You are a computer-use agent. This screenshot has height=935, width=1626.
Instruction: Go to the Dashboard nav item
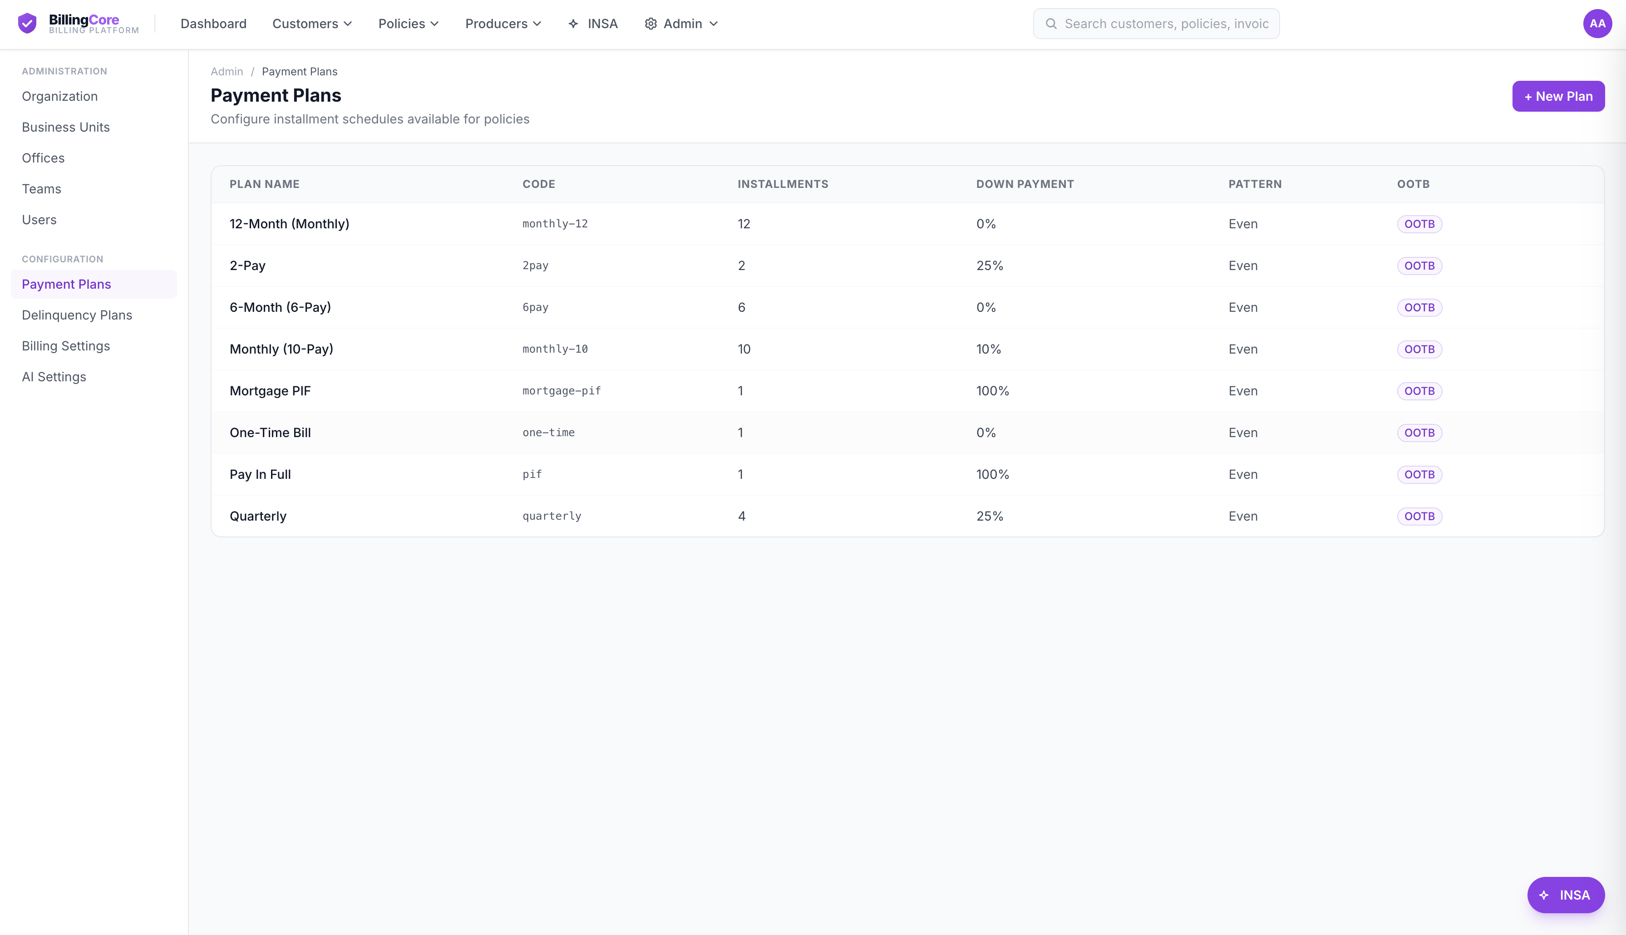[x=213, y=24]
